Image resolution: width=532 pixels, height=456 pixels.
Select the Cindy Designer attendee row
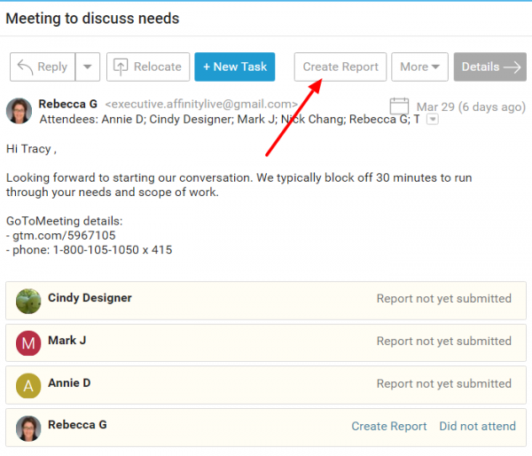222,300
